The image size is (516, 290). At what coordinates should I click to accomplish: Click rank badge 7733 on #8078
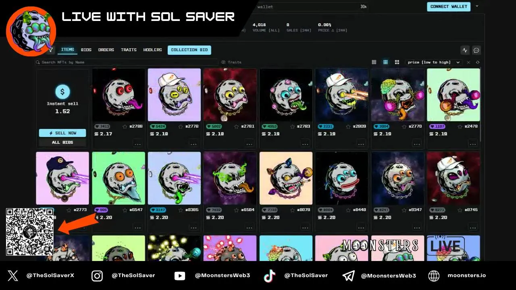click(x=270, y=210)
